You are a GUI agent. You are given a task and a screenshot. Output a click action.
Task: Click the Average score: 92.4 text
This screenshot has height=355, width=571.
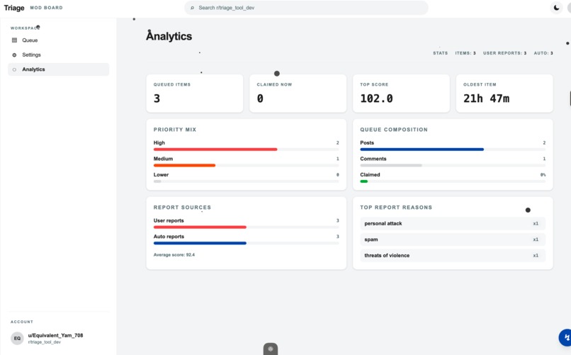(x=174, y=255)
